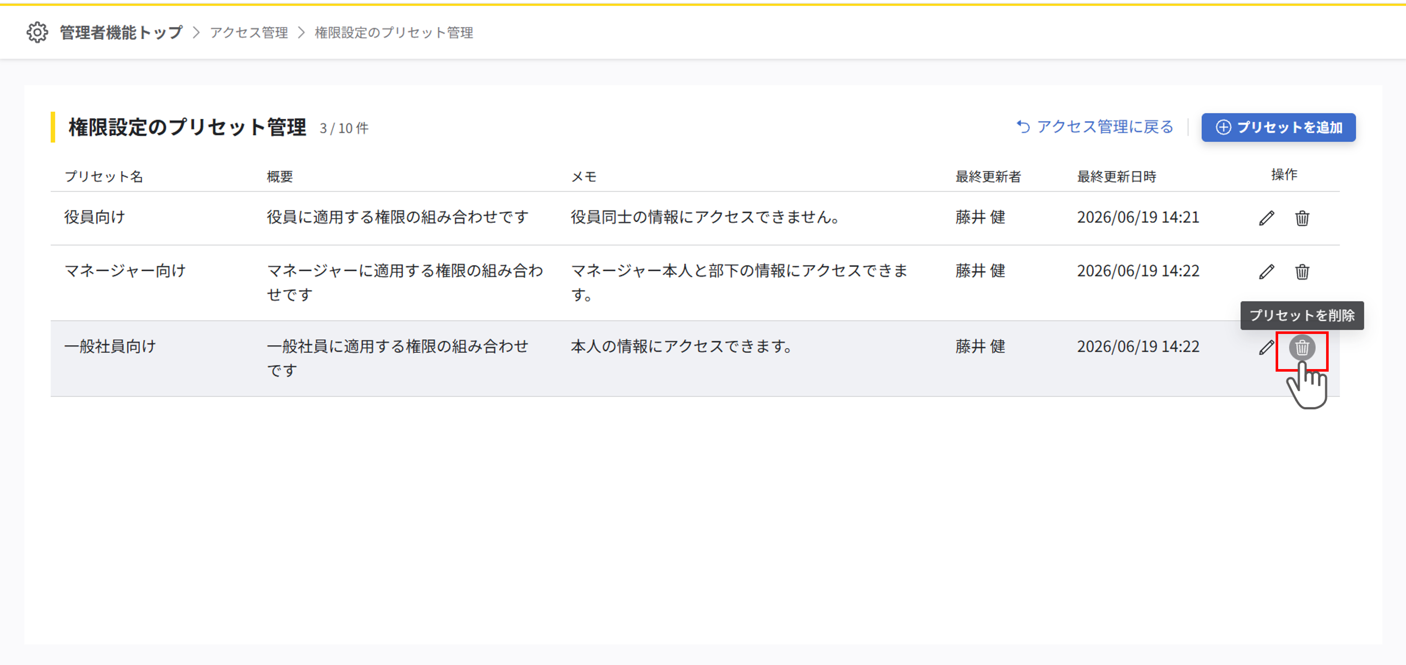Click the 最終更新者 column header

coord(988,176)
